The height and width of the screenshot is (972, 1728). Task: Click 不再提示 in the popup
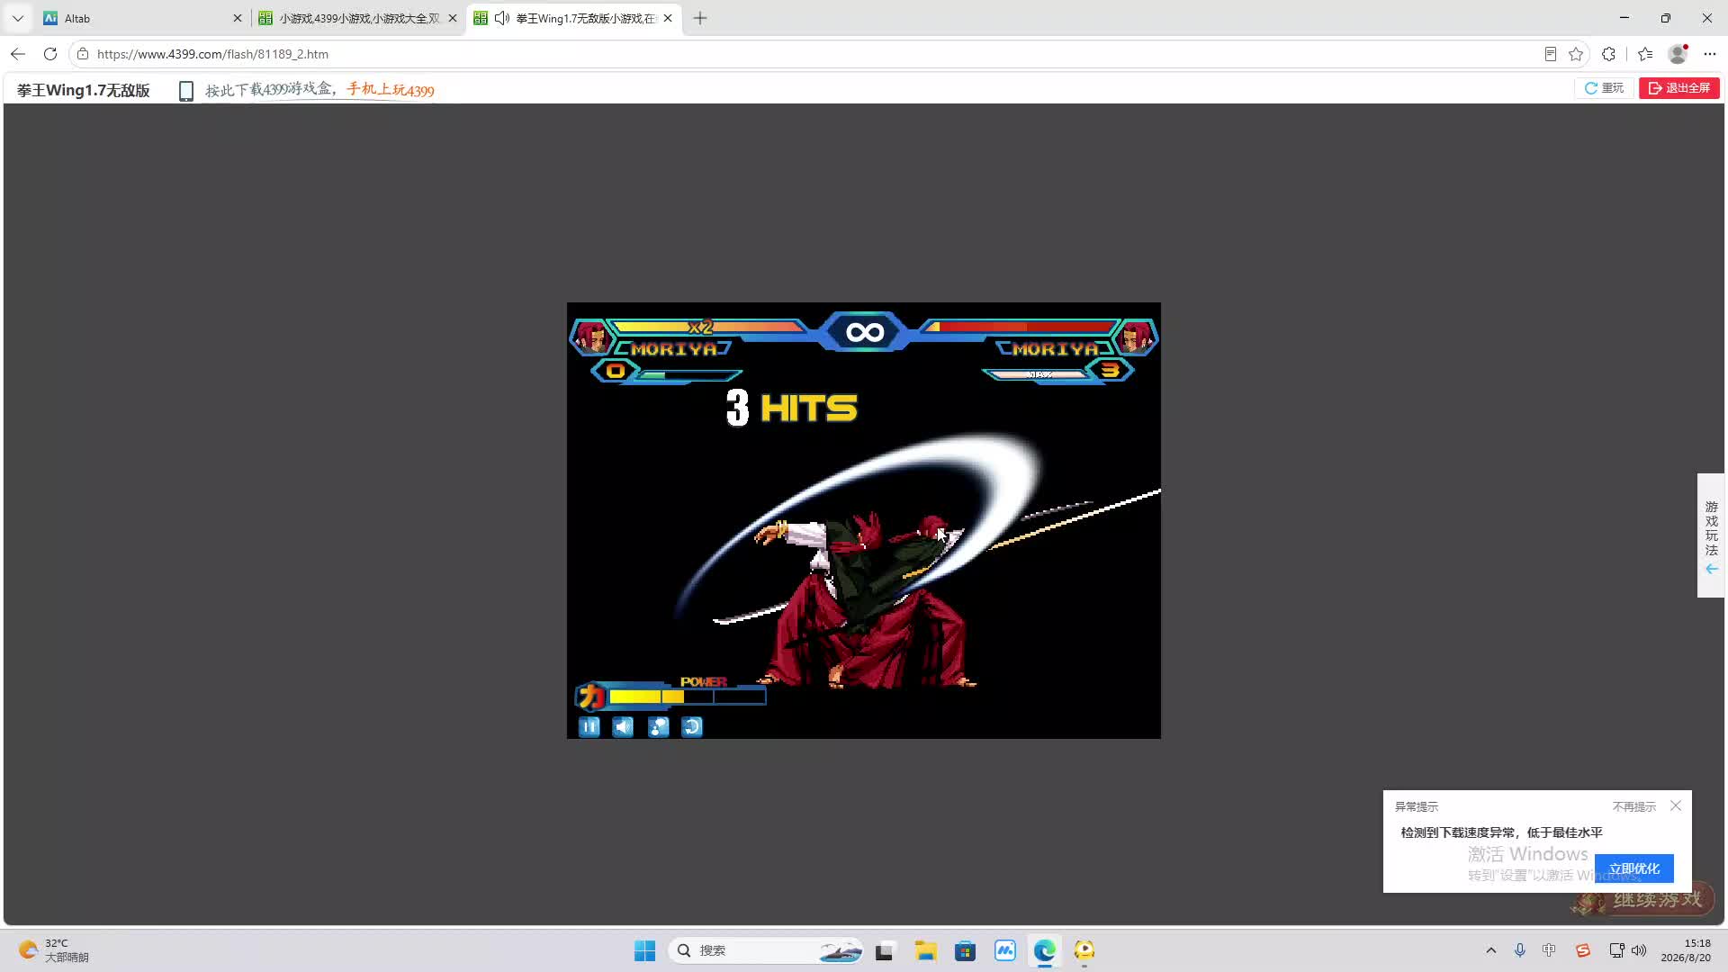(x=1633, y=806)
